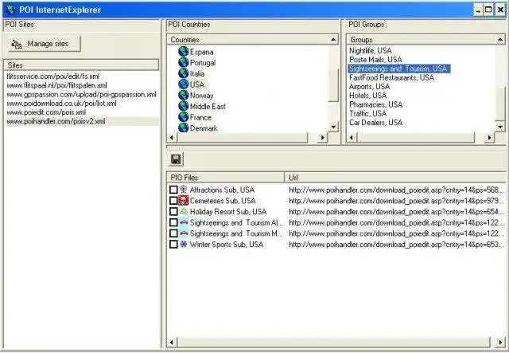
Task: Sort by the Url column header
Action: (x=395, y=178)
